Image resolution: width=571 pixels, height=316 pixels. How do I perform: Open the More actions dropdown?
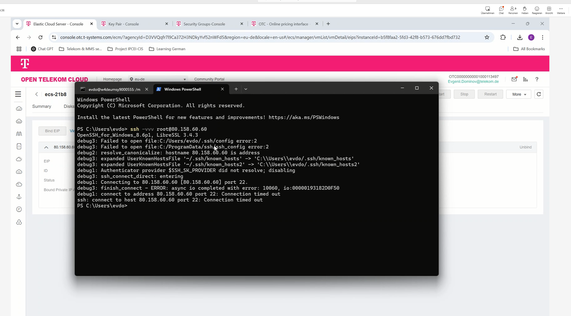coord(518,94)
